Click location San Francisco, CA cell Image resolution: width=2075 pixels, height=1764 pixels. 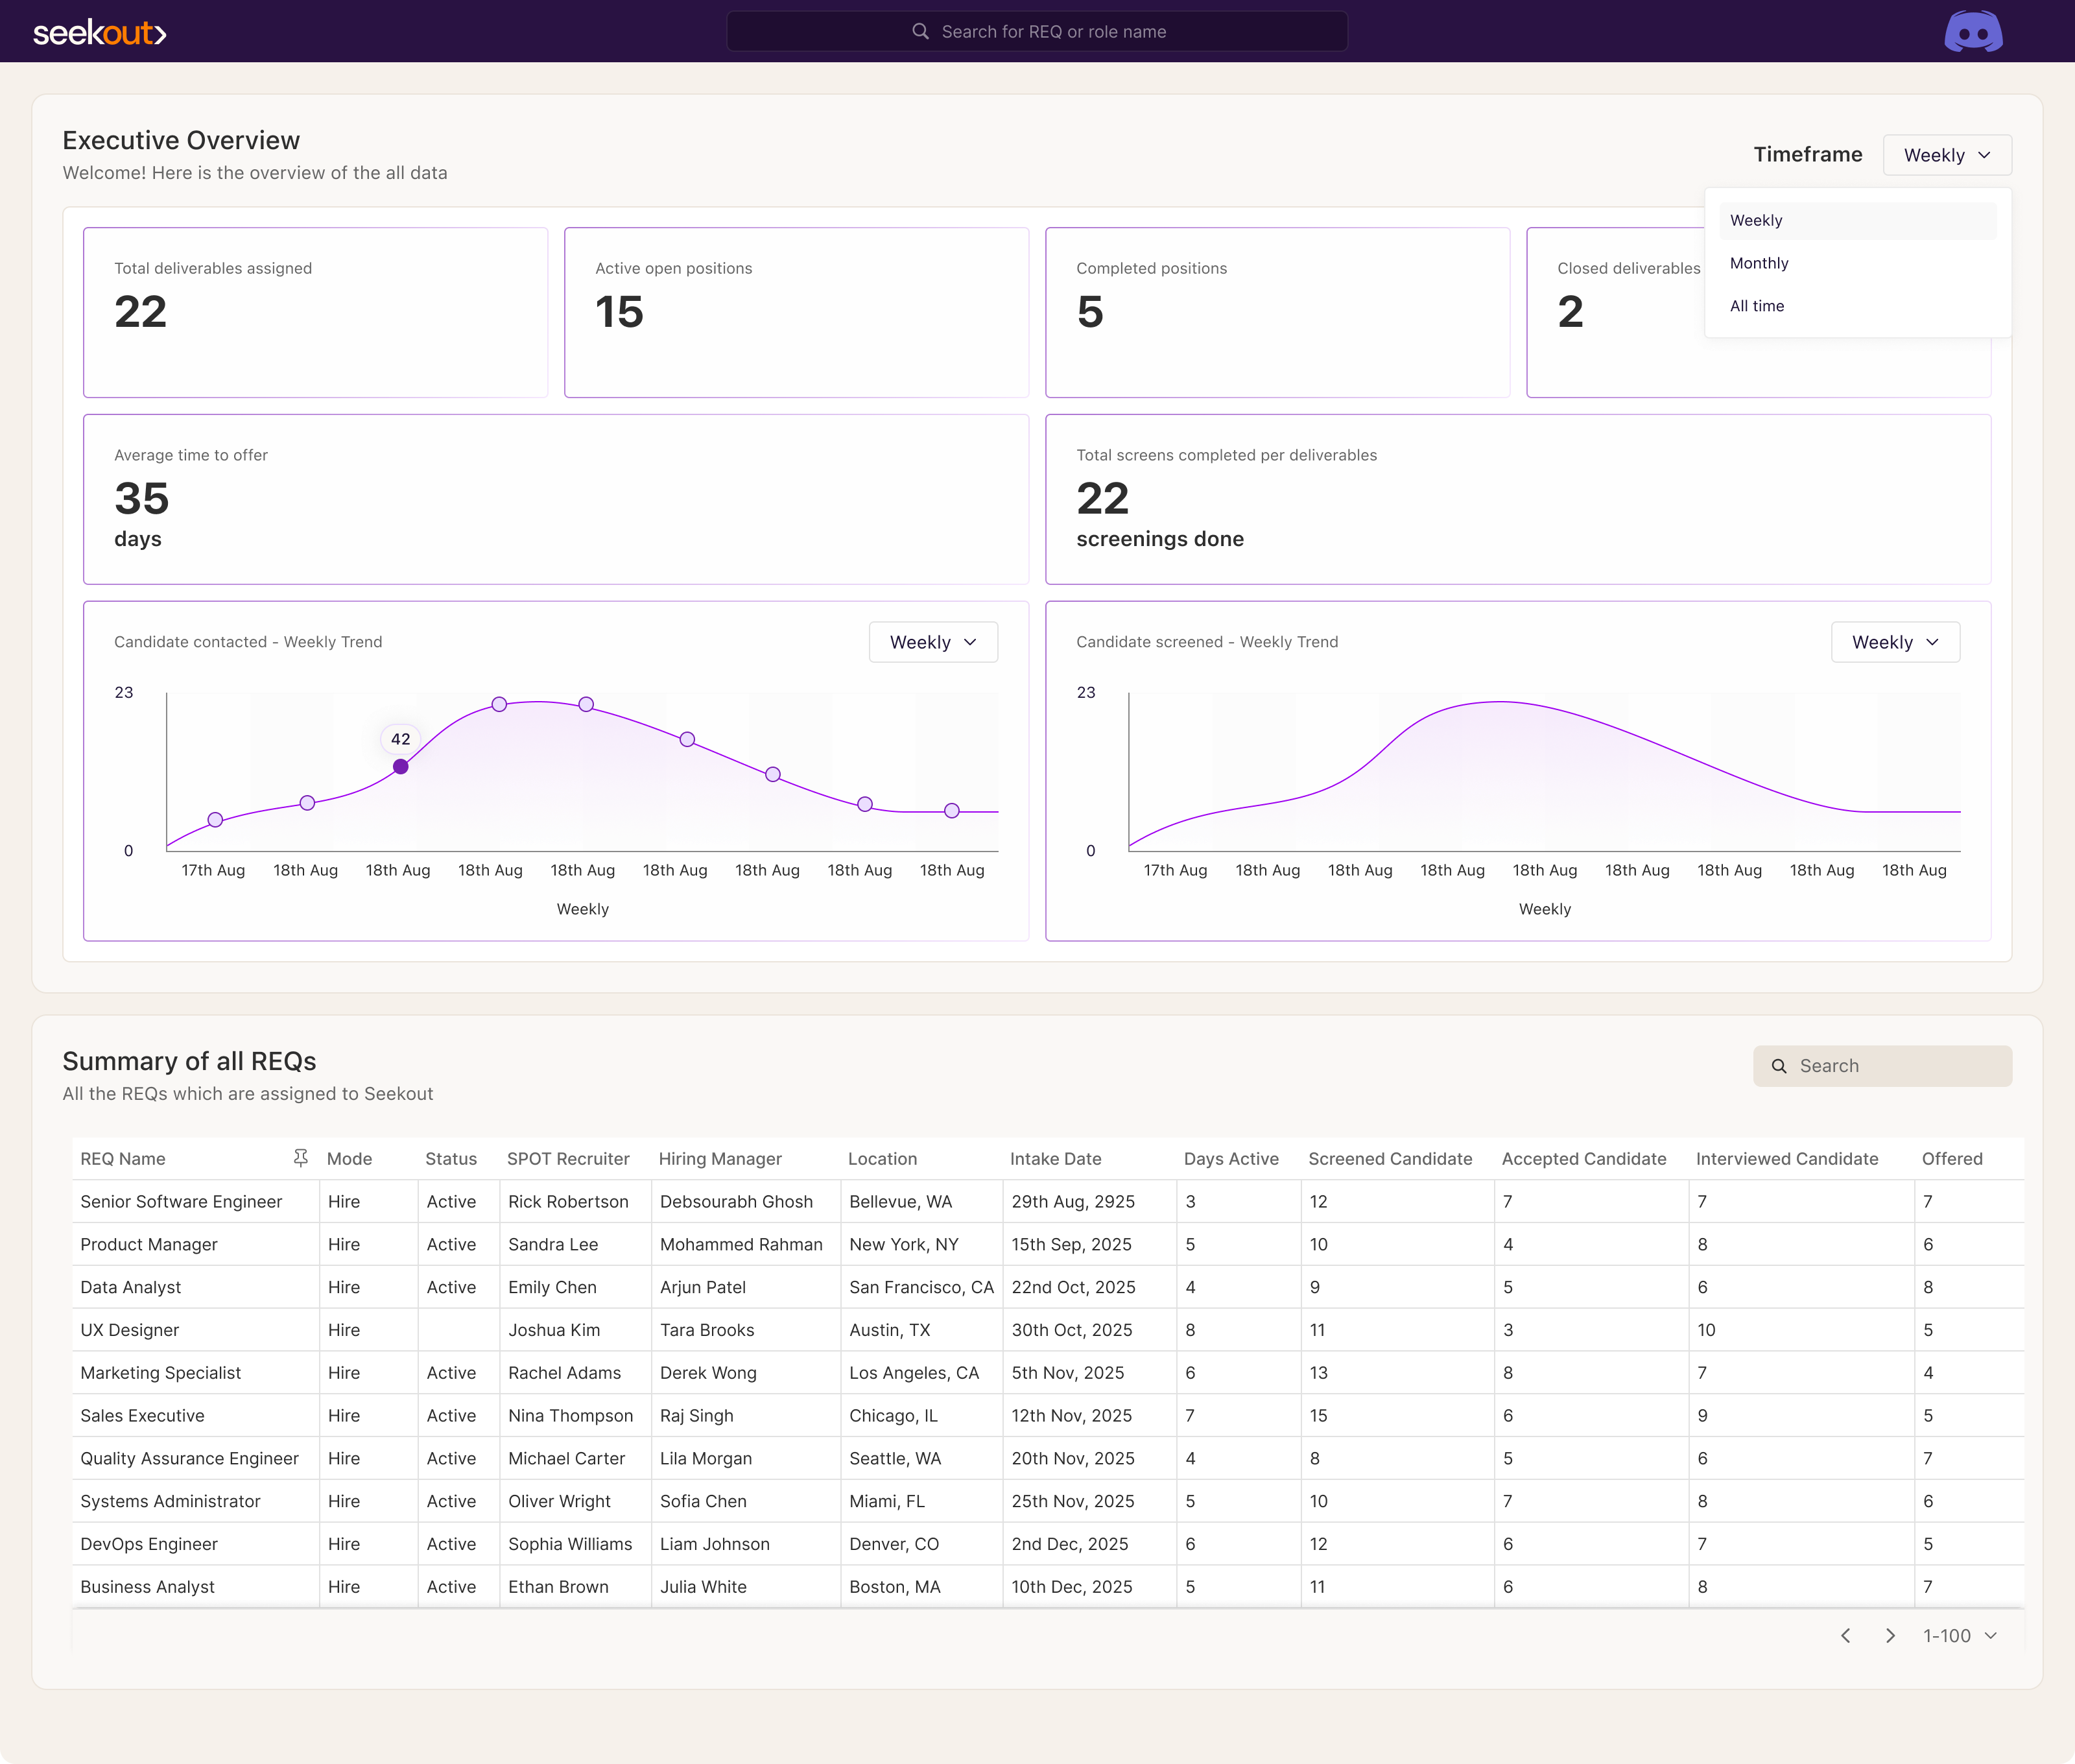click(921, 1288)
